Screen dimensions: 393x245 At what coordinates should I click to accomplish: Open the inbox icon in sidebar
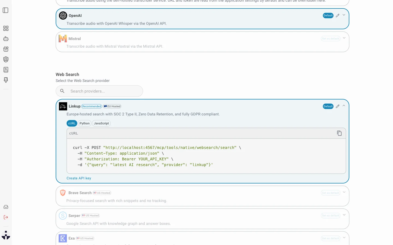(6, 207)
